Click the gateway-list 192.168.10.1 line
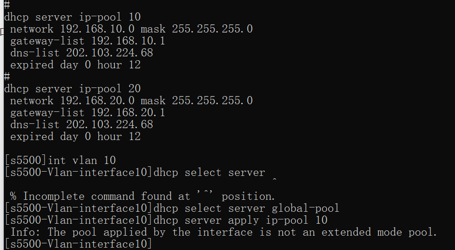The width and height of the screenshot is (455, 250). 87,41
